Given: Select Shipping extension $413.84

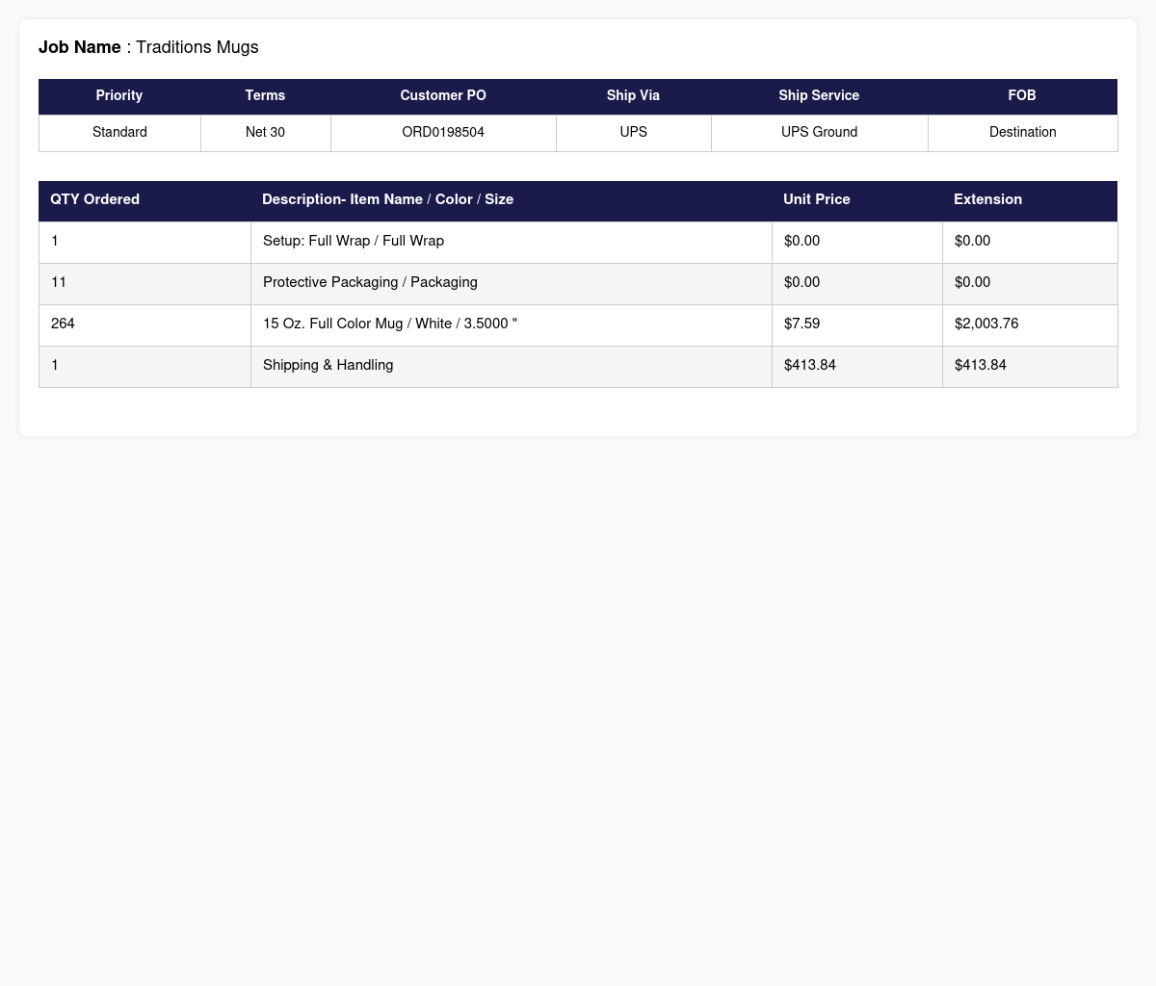Looking at the screenshot, I should (x=1030, y=366).
